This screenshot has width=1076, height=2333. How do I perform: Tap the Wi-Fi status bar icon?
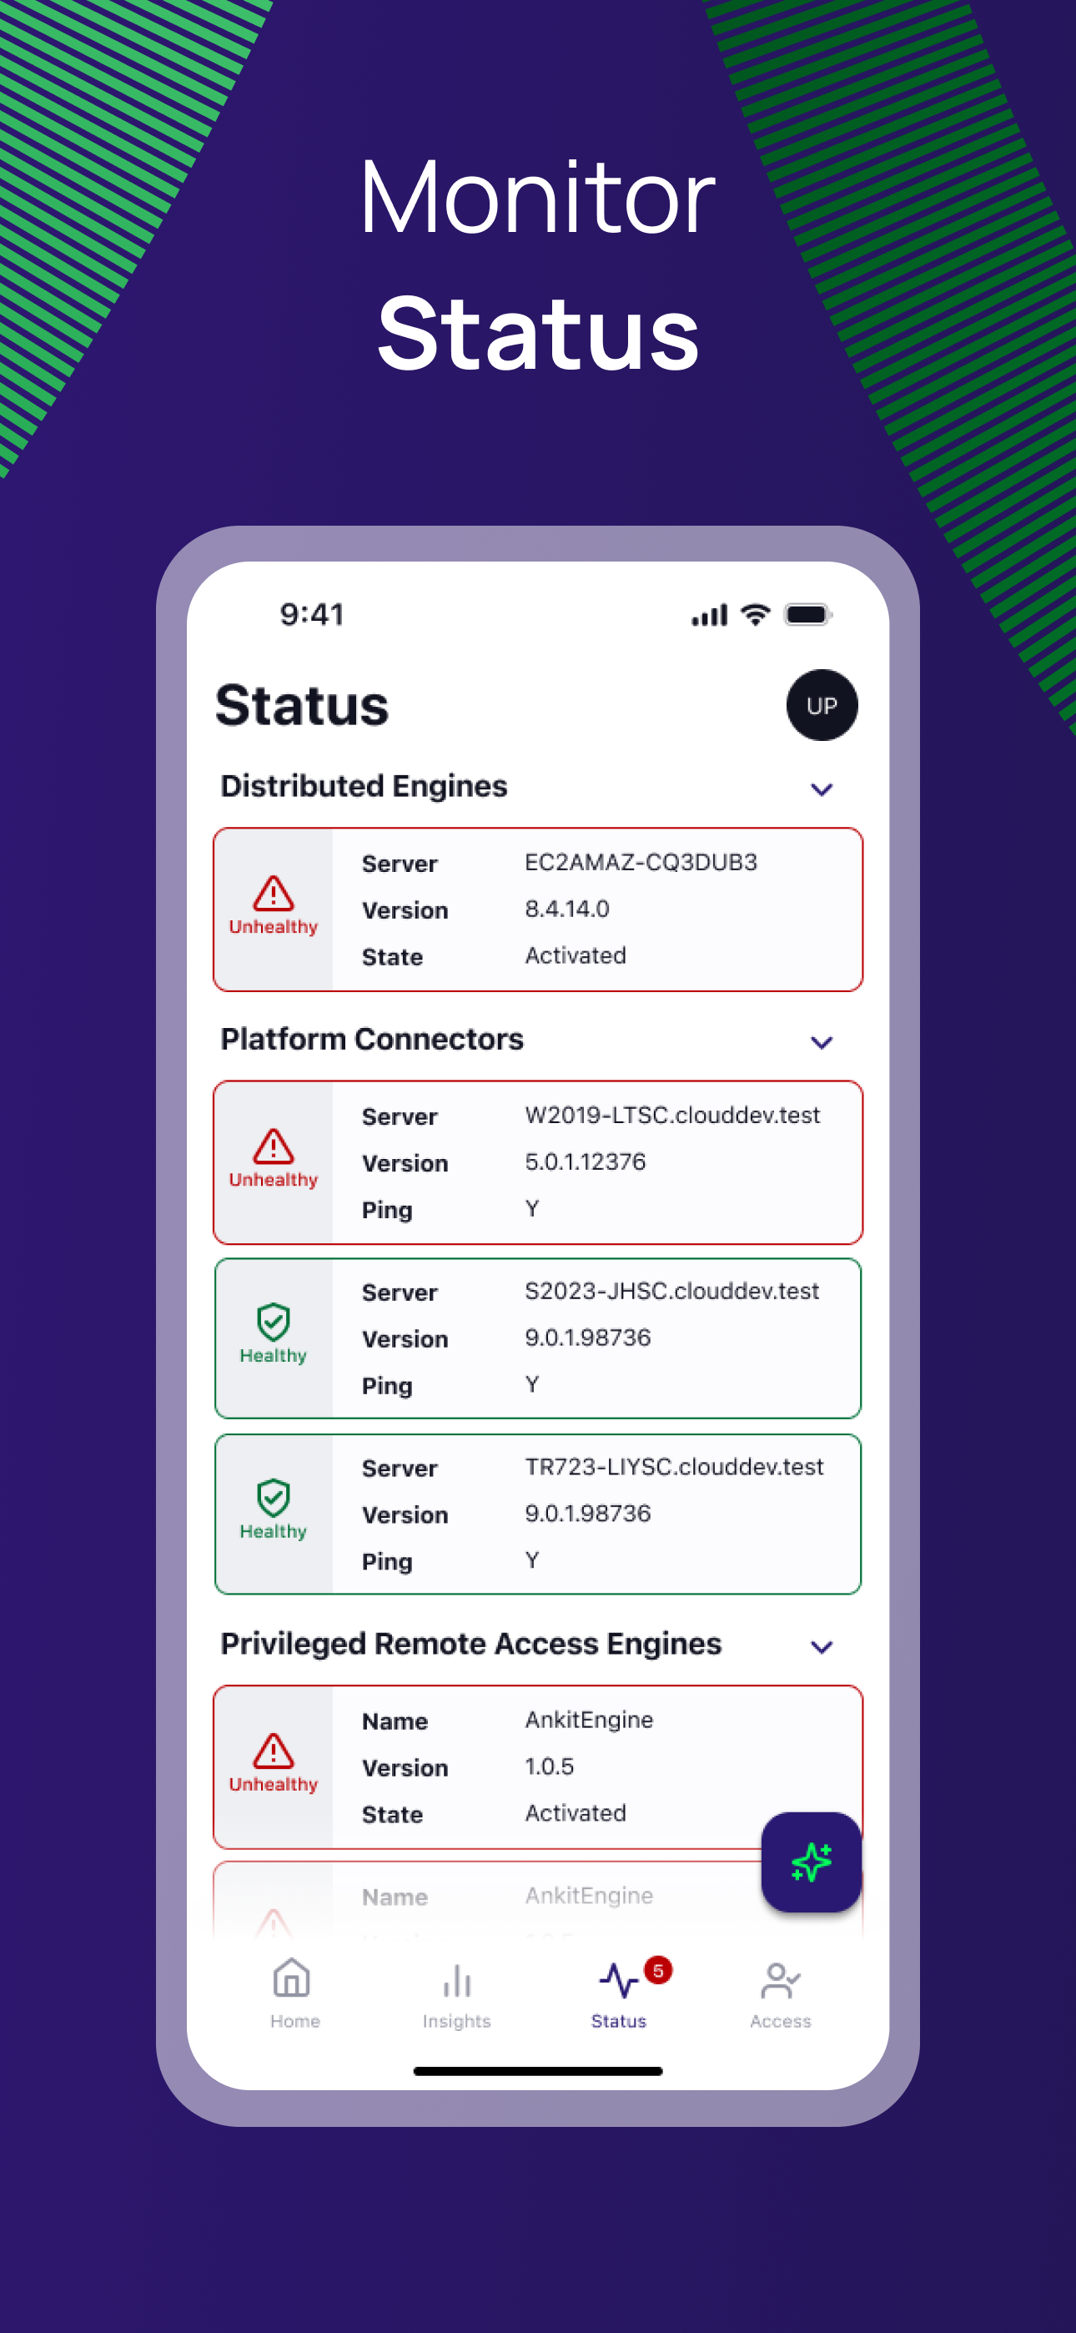tap(755, 614)
